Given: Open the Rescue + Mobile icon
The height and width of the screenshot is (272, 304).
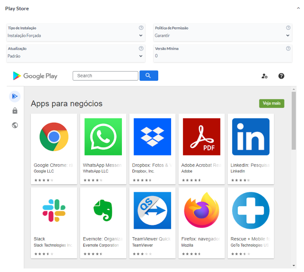Looking at the screenshot, I should pos(251,211).
